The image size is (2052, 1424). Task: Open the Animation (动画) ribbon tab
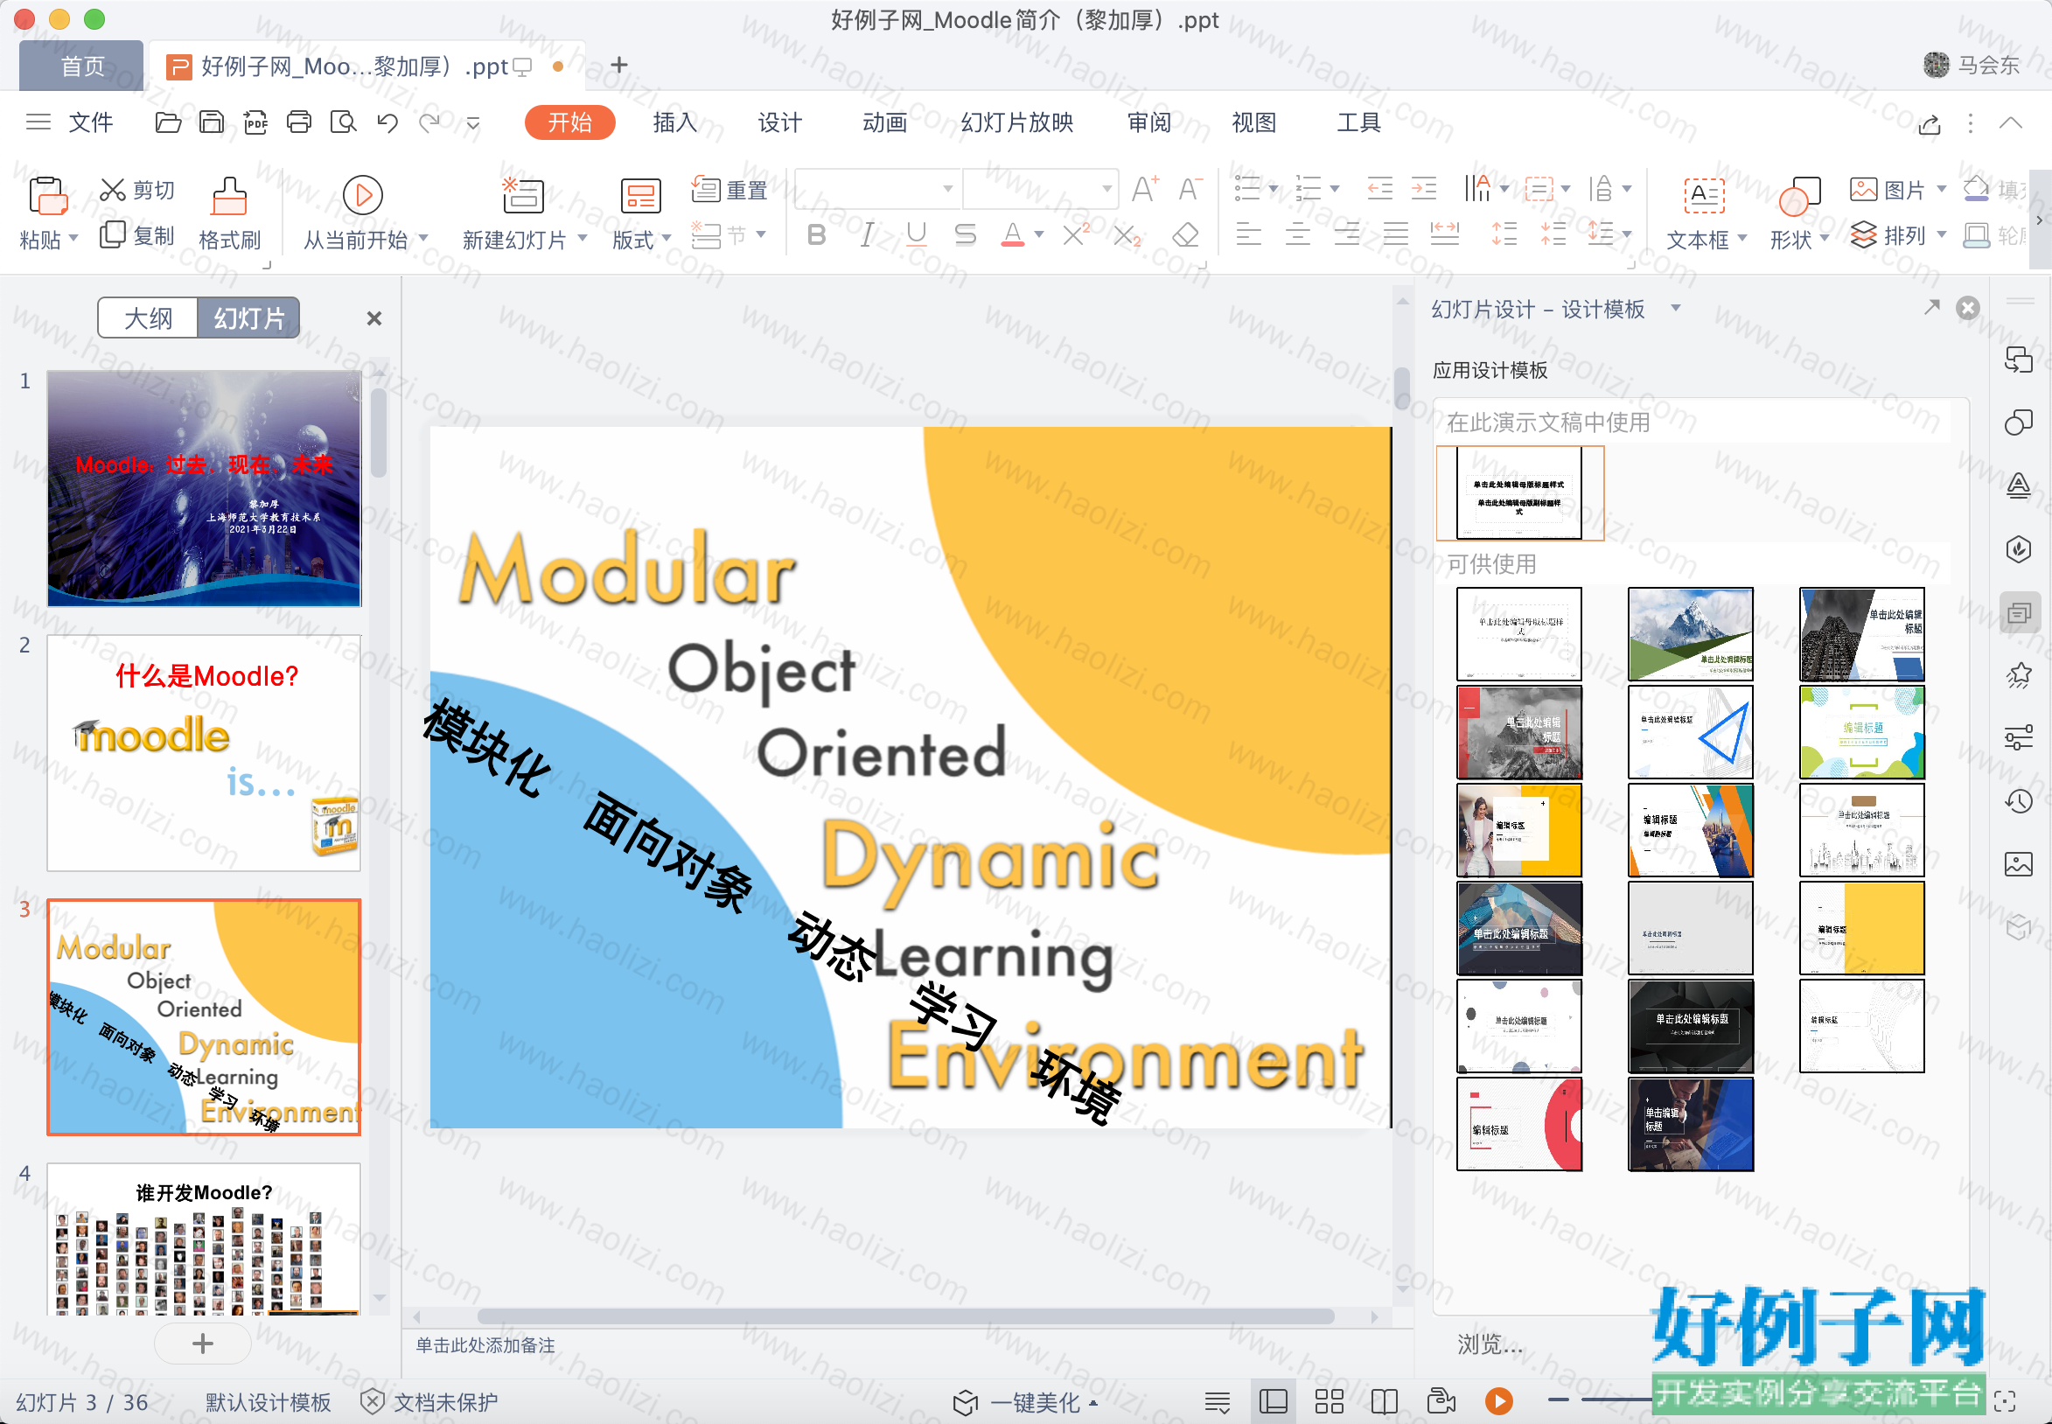click(x=884, y=122)
